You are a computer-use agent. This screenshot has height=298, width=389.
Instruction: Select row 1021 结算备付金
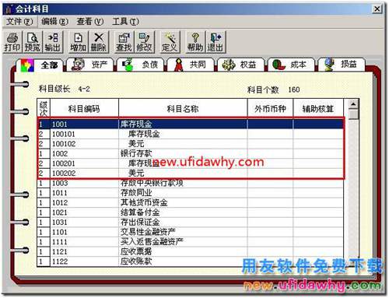[191, 212]
